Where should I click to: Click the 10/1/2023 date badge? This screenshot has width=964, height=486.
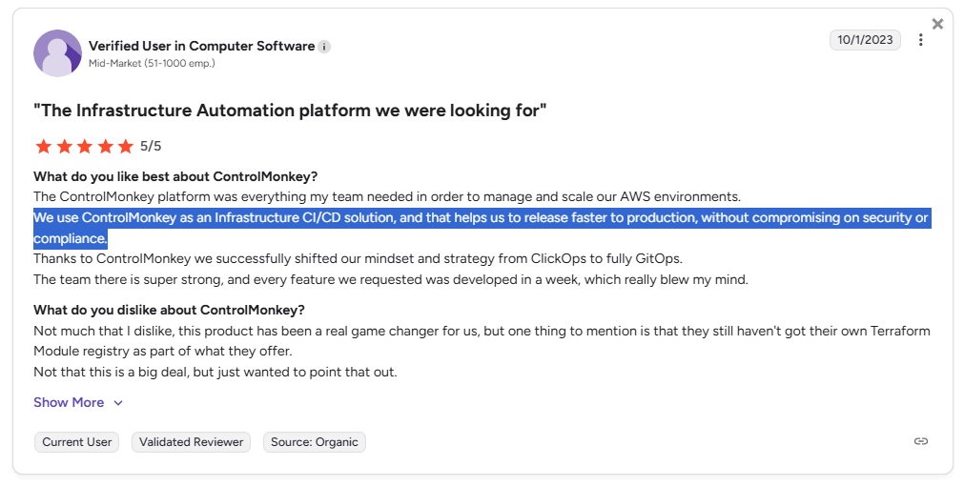[x=865, y=40]
